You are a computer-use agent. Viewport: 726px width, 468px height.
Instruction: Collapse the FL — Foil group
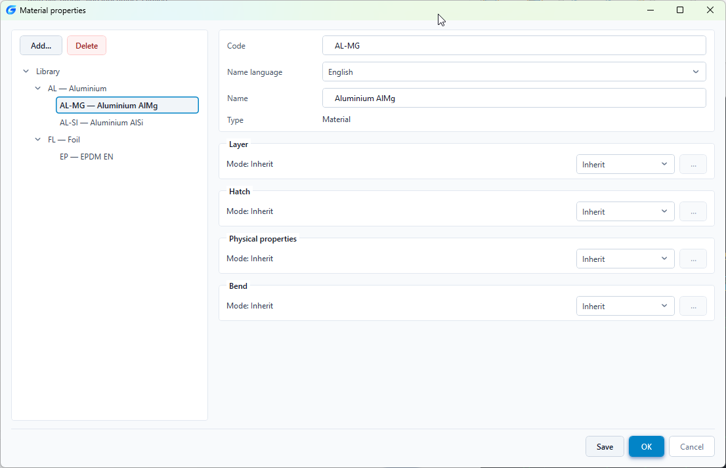pyautogui.click(x=38, y=139)
